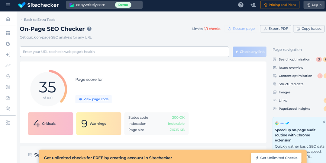Screen dimensions: 326x163
Task: Jump to Links section
Action: point(283,100)
